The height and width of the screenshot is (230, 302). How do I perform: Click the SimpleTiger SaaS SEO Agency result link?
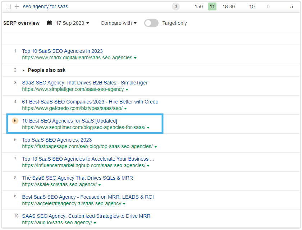click(85, 83)
